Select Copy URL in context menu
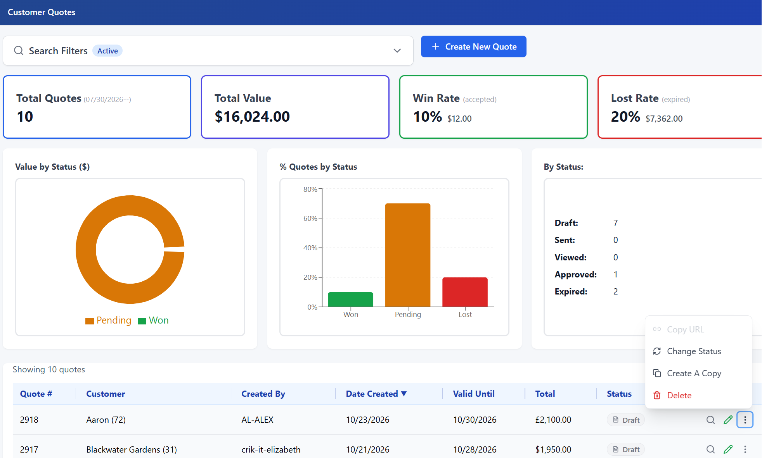The height and width of the screenshot is (458, 762). (x=698, y=329)
